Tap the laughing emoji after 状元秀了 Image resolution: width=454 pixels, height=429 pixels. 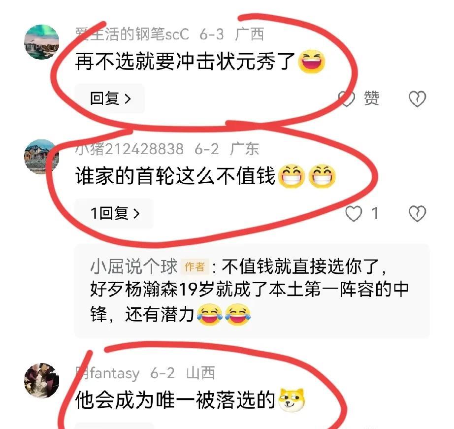(x=312, y=62)
